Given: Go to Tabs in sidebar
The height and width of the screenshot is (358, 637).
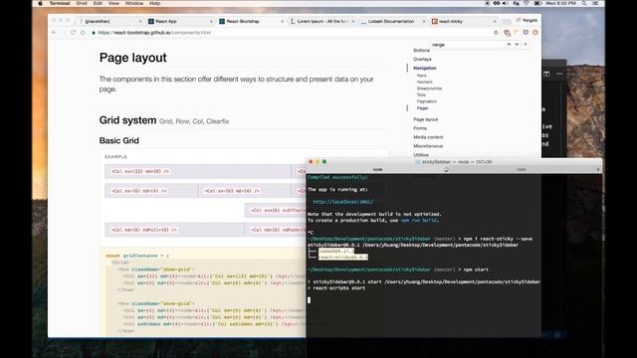Looking at the screenshot, I should 421,95.
